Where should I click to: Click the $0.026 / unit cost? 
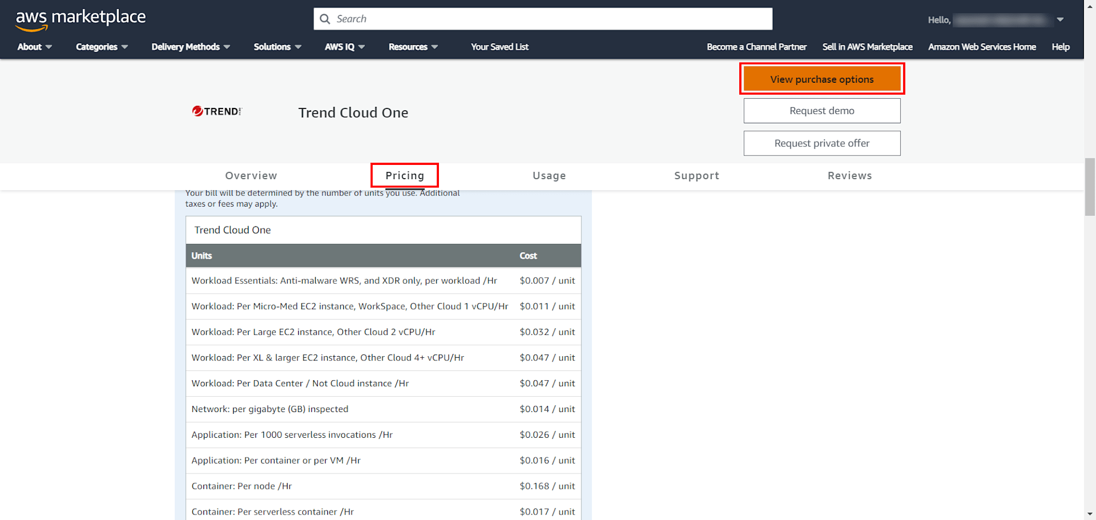tap(547, 435)
